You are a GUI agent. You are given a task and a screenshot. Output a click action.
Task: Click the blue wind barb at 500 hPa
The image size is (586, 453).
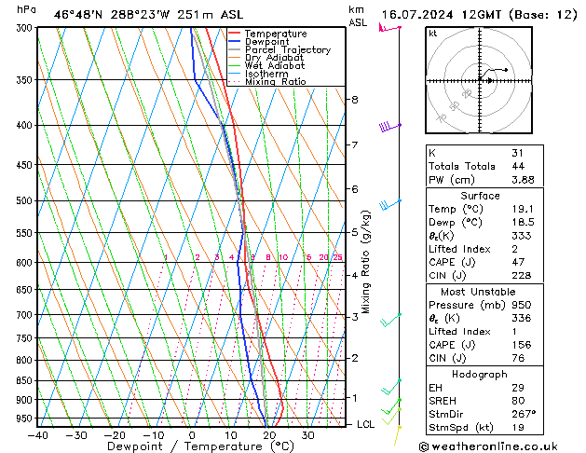coord(390,204)
